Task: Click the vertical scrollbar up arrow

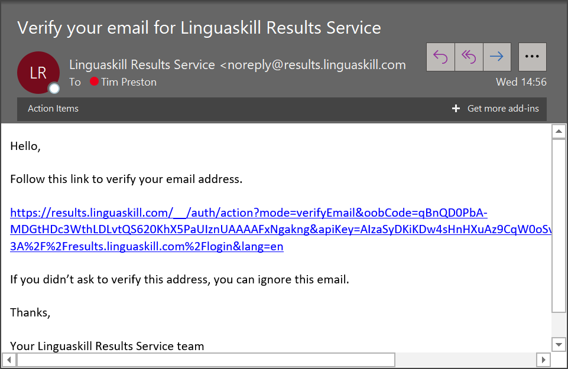Action: pyautogui.click(x=559, y=131)
